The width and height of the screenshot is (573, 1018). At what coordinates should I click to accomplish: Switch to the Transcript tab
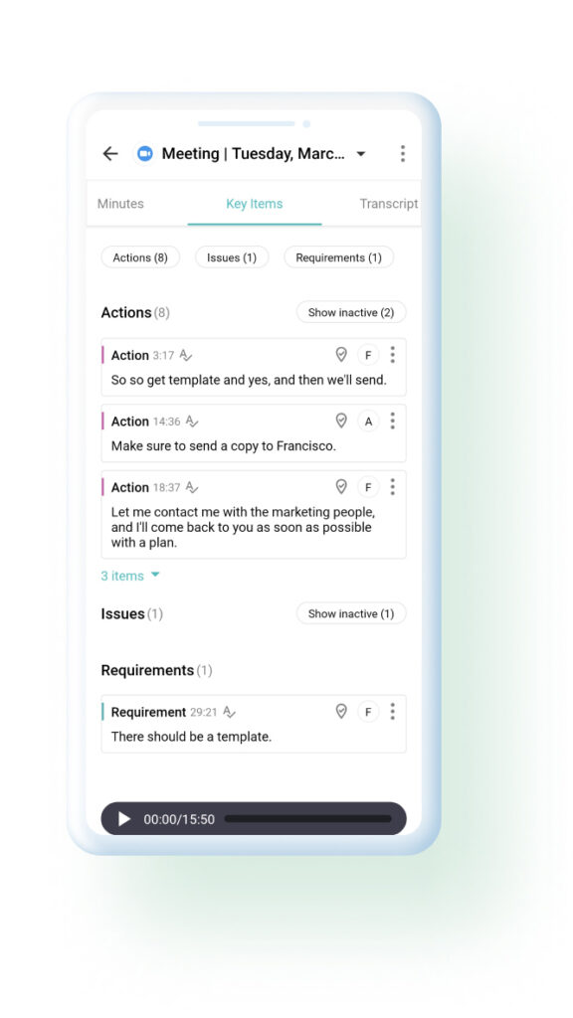(389, 204)
